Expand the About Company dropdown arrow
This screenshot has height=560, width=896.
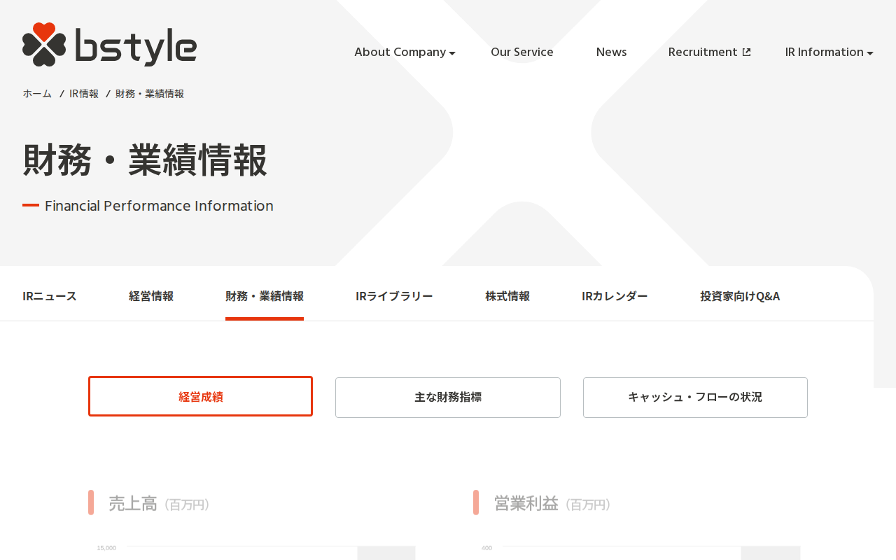pos(452,53)
